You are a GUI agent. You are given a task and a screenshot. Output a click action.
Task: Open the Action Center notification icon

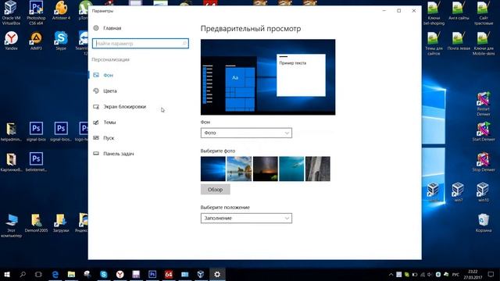[491, 274]
